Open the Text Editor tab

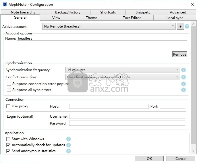[x=132, y=18]
